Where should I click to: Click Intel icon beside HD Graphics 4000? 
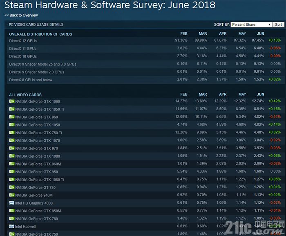click(x=12, y=203)
